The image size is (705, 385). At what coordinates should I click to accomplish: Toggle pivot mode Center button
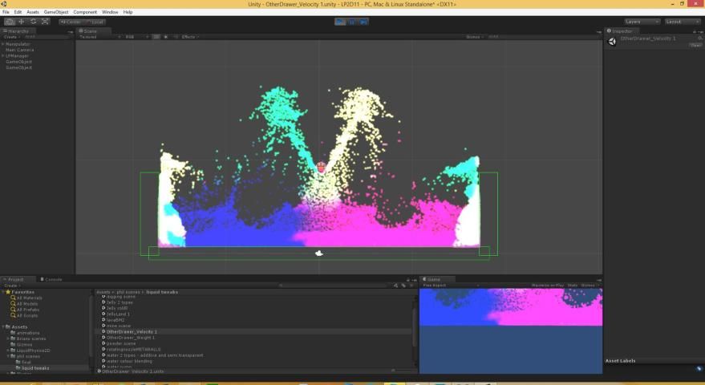click(71, 22)
